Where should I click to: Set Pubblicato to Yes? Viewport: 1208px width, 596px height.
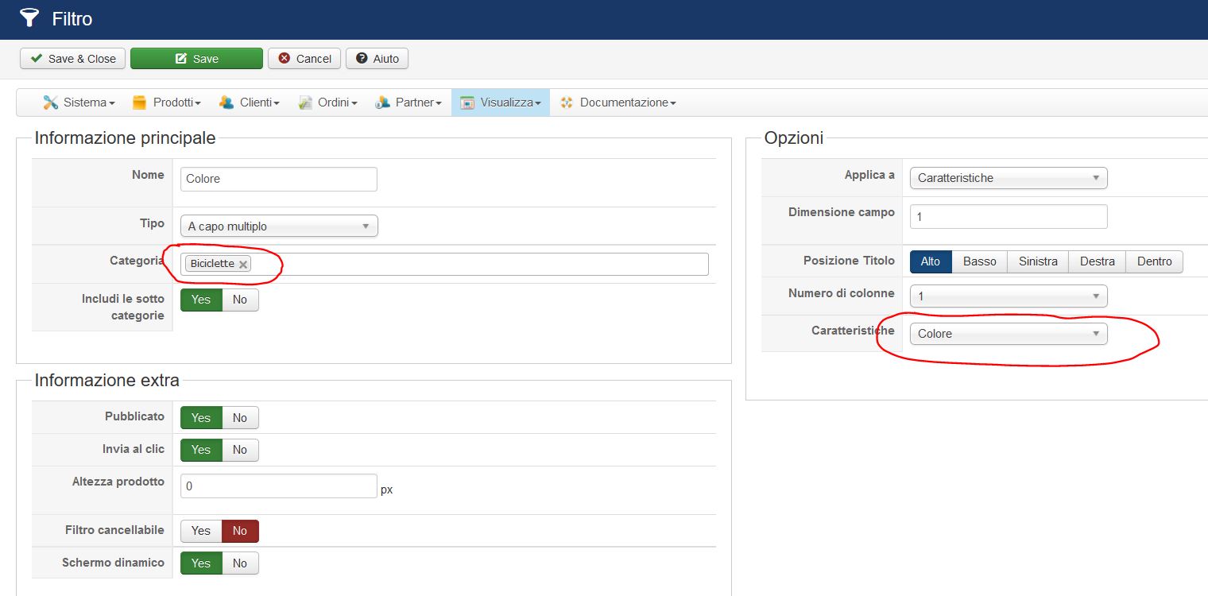point(201,418)
